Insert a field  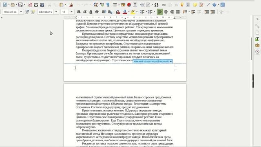click(148, 5)
